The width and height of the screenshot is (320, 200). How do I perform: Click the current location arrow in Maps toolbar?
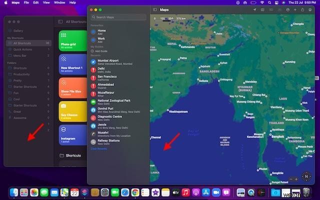coord(254,9)
